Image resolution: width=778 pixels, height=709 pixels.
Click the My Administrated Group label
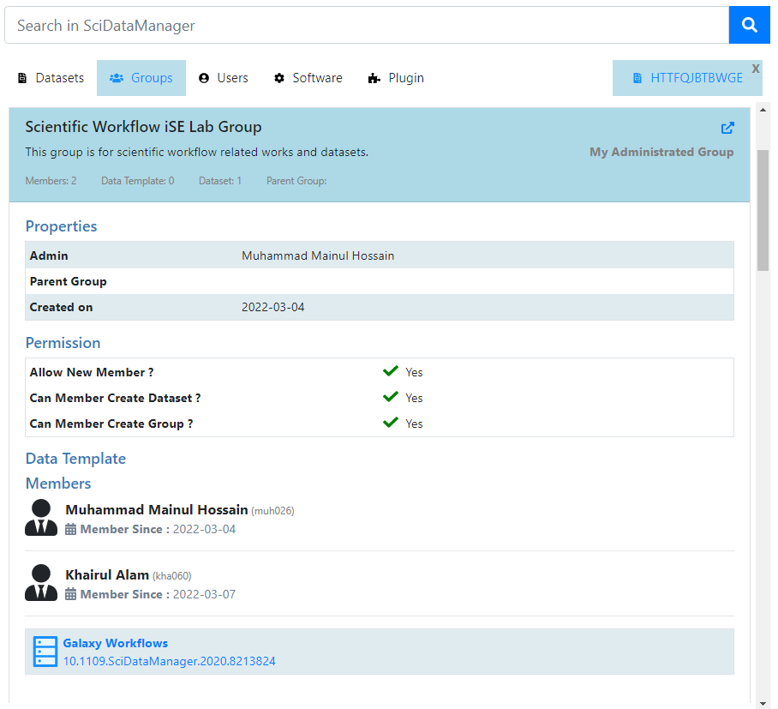point(661,152)
